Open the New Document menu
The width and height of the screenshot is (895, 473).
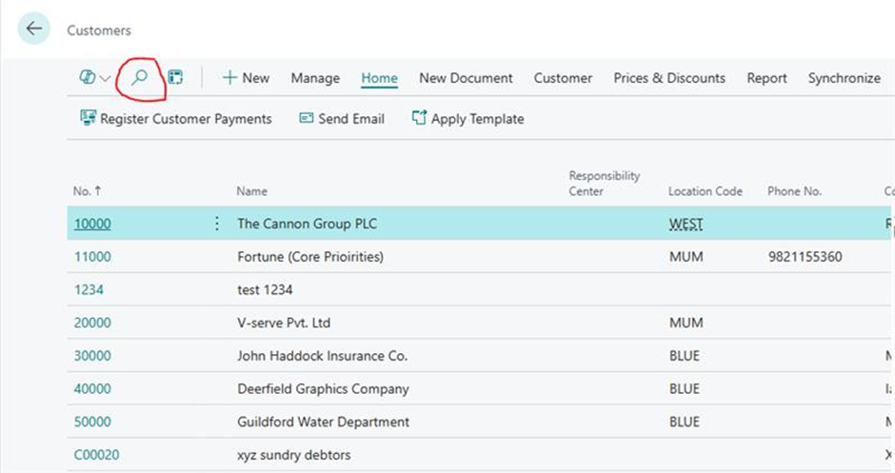click(466, 78)
